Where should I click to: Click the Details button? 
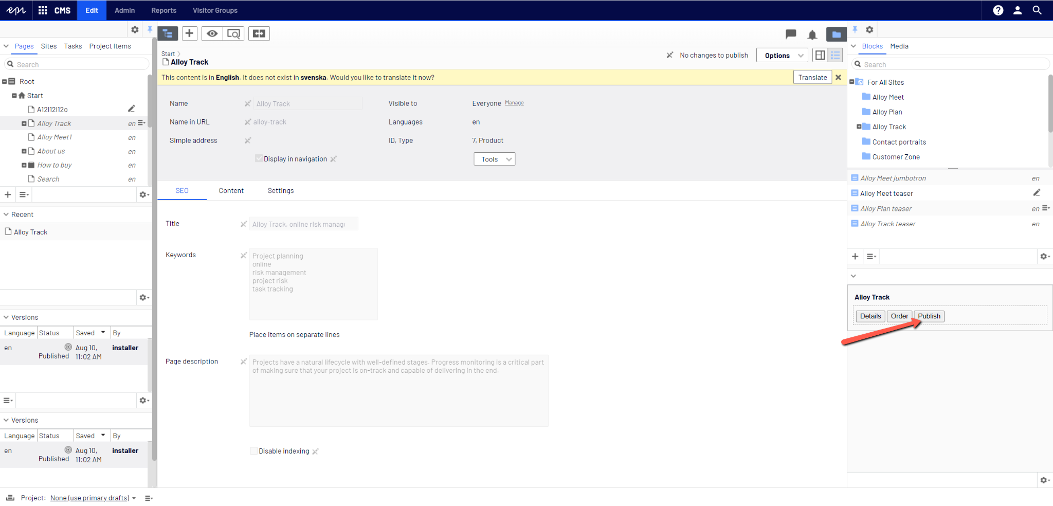pyautogui.click(x=870, y=316)
